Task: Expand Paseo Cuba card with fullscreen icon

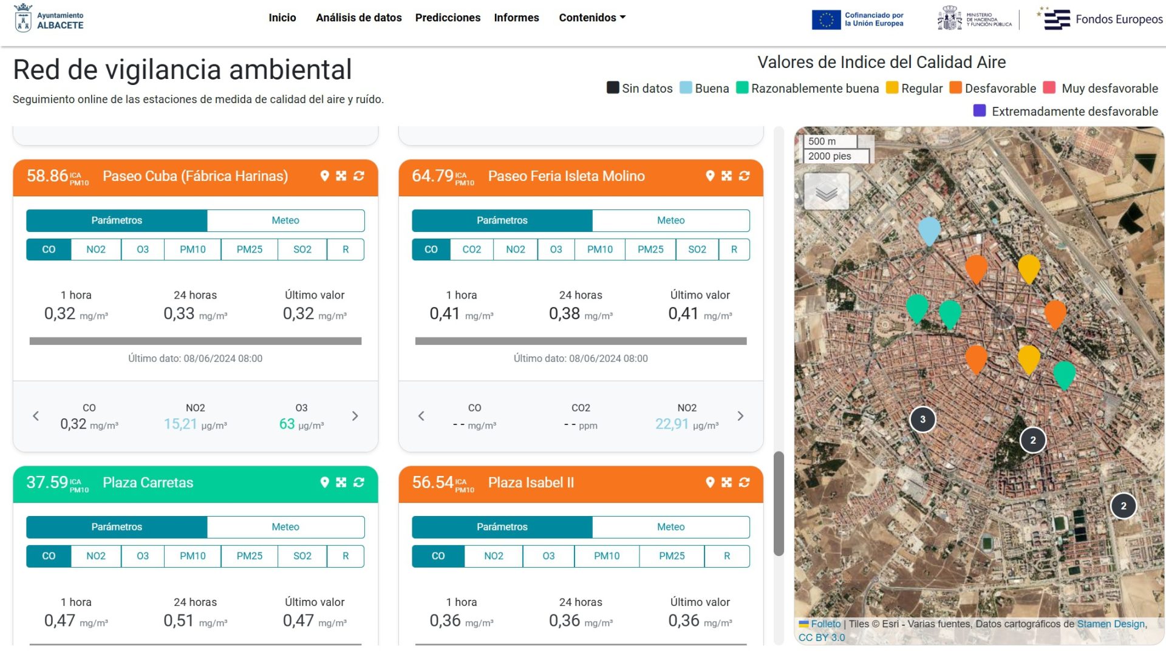Action: [341, 176]
